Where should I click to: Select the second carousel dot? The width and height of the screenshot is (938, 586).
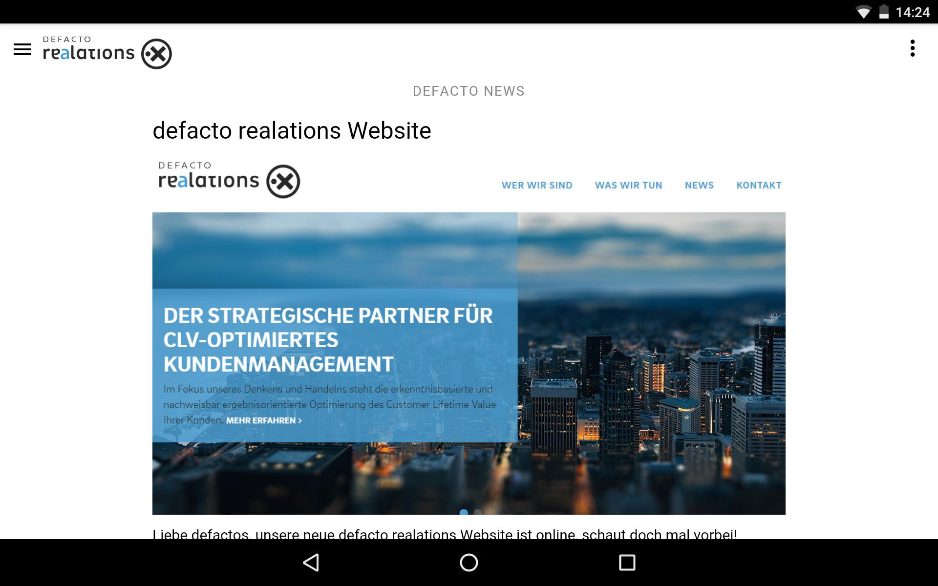click(478, 512)
